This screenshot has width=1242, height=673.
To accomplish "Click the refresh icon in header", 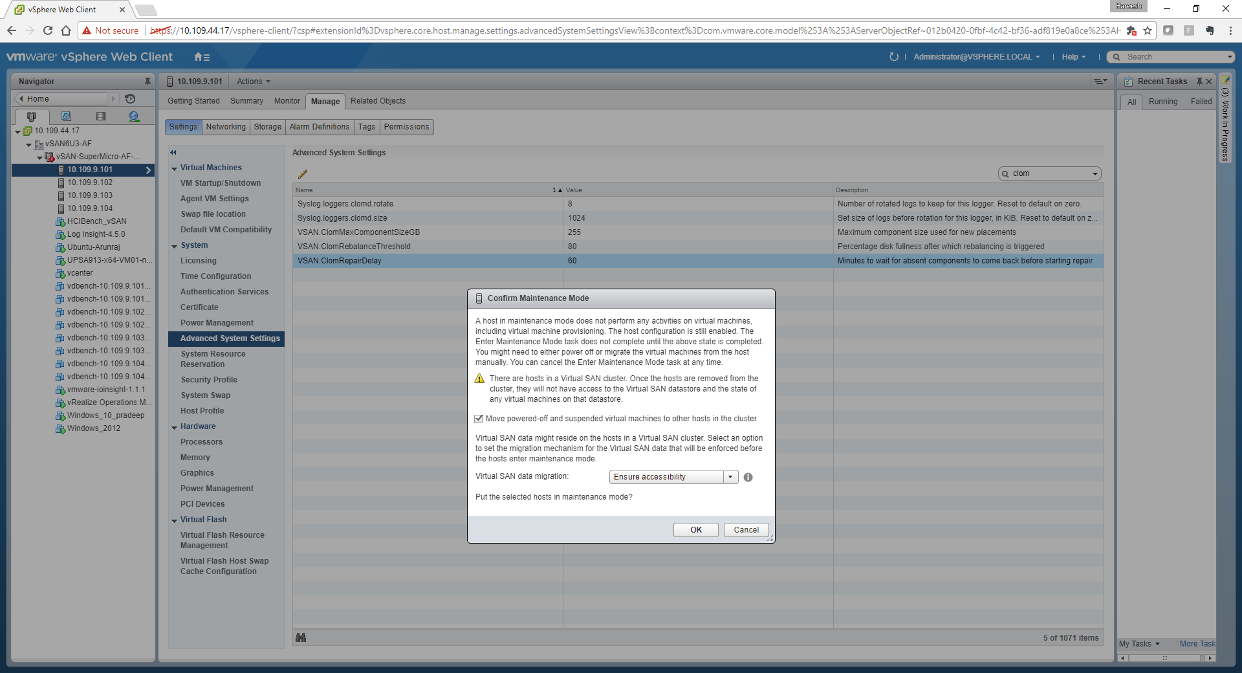I will click(893, 57).
